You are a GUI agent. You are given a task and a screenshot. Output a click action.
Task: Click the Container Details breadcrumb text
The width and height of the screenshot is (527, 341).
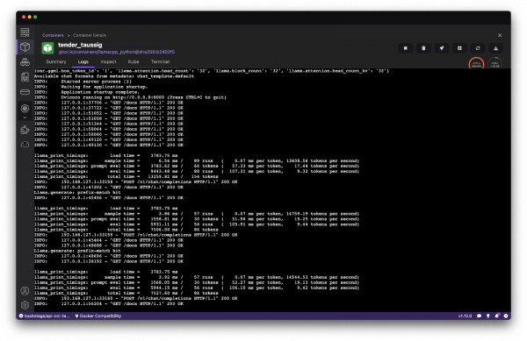90,35
